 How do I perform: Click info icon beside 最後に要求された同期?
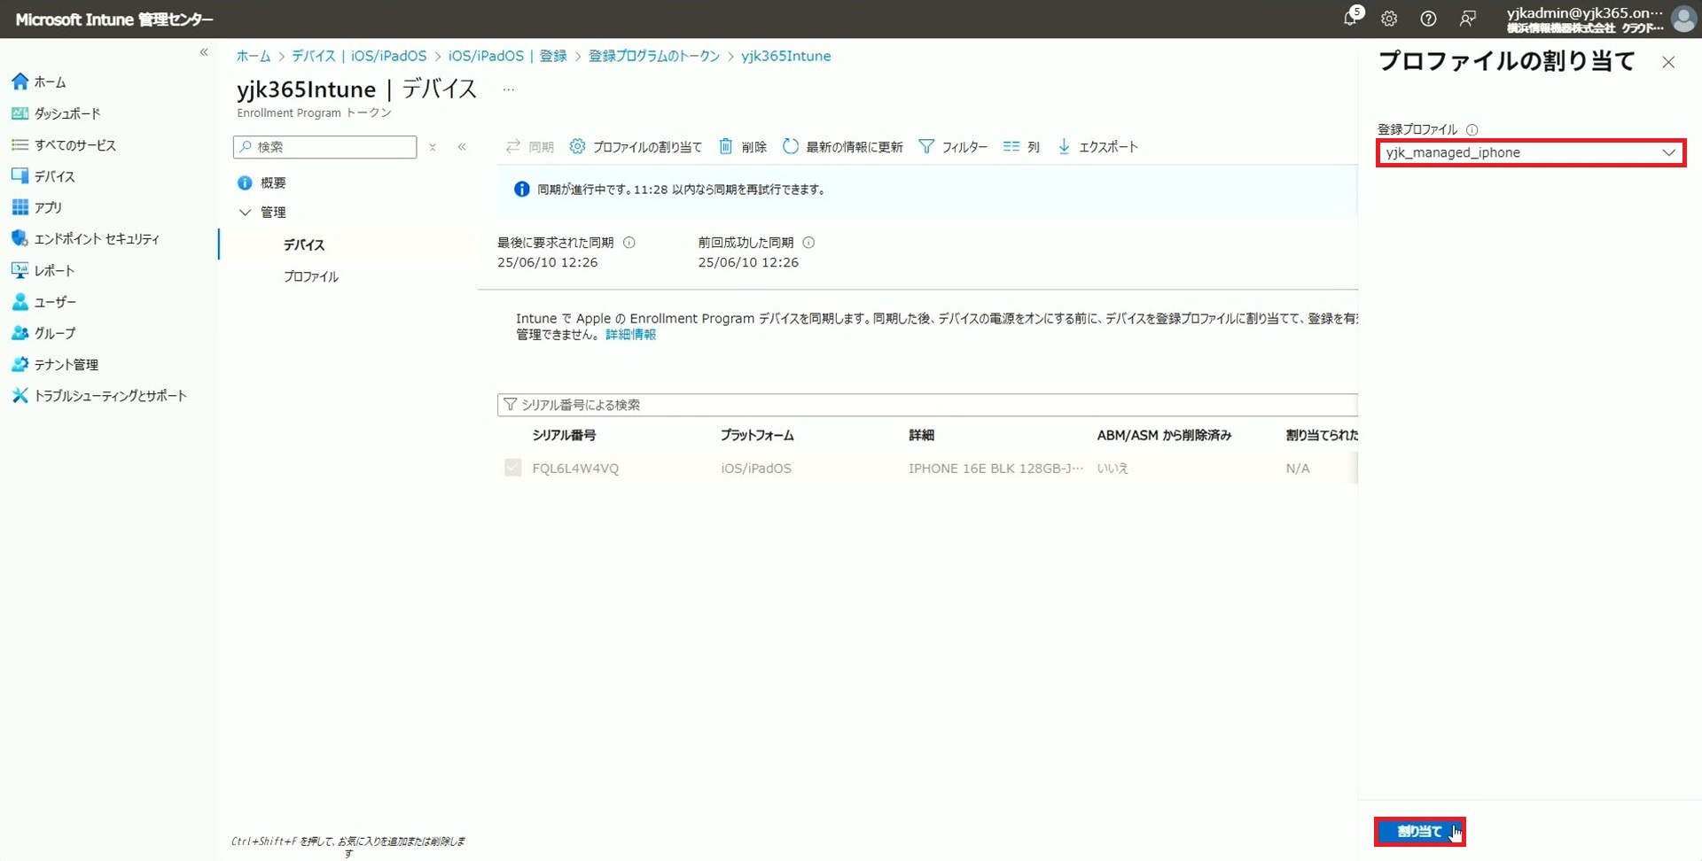(x=629, y=243)
